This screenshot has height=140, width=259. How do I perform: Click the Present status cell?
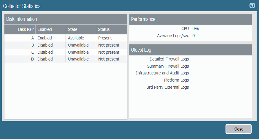pos(105,38)
